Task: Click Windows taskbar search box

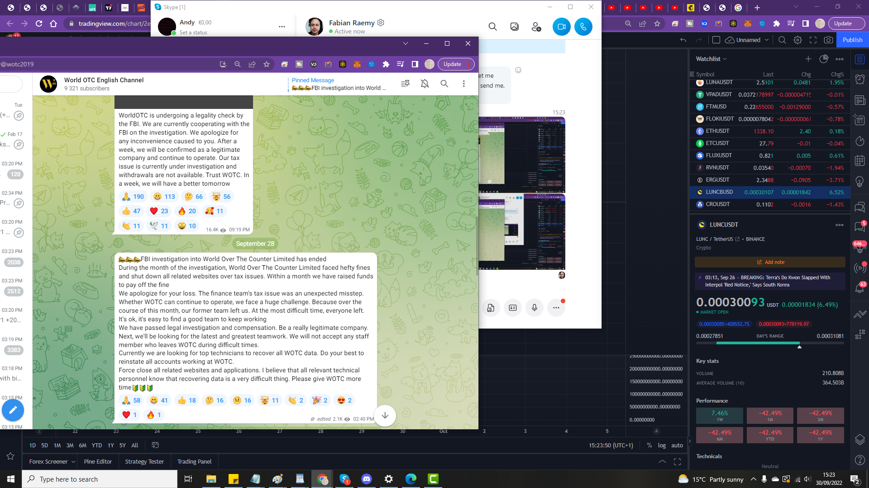Action: (x=100, y=479)
